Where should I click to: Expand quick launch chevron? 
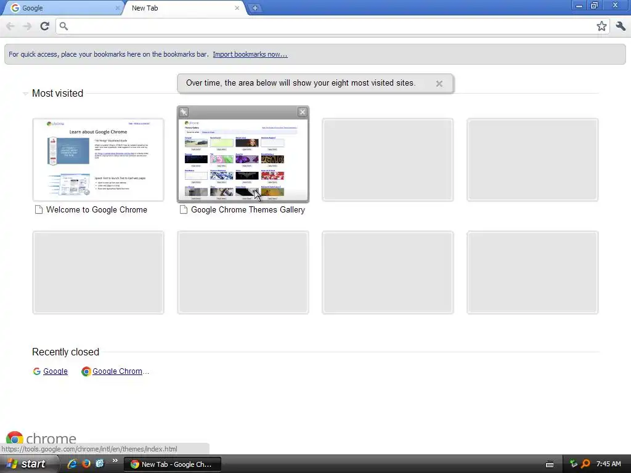115,461
